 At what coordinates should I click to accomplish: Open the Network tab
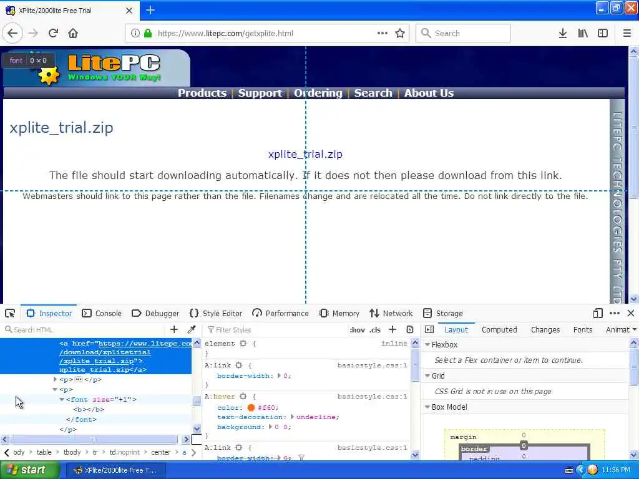pyautogui.click(x=391, y=313)
